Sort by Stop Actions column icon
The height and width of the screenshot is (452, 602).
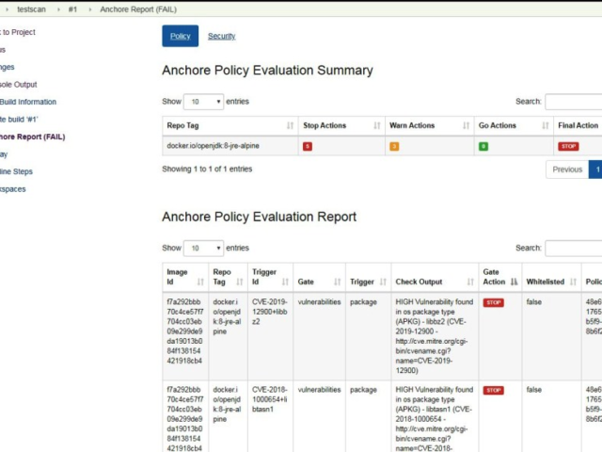tap(376, 125)
